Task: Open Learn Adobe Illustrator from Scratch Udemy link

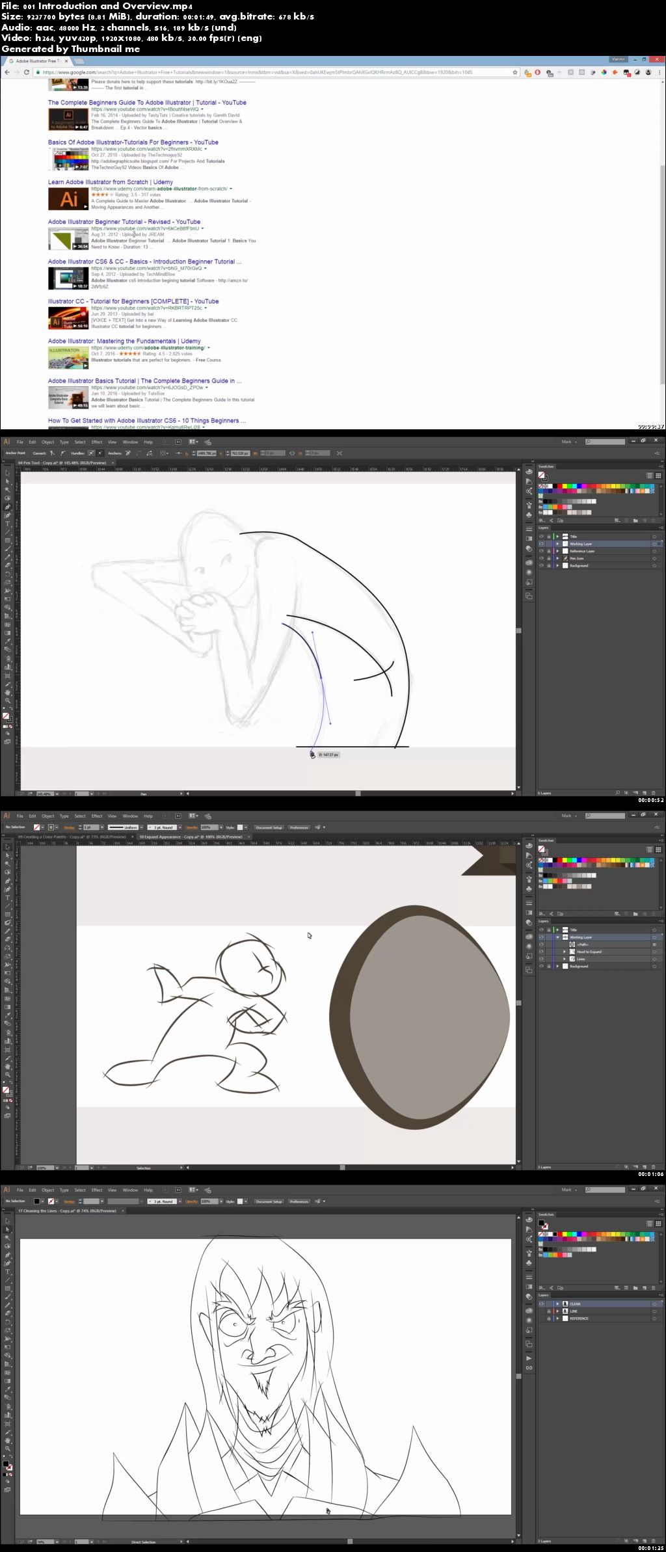Action: 111,182
